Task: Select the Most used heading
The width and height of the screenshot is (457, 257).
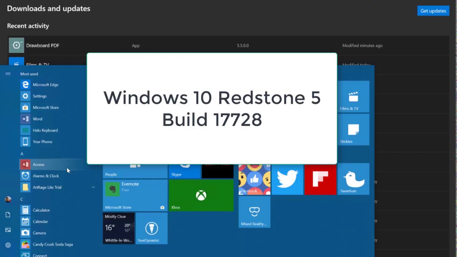Action: pyautogui.click(x=29, y=74)
